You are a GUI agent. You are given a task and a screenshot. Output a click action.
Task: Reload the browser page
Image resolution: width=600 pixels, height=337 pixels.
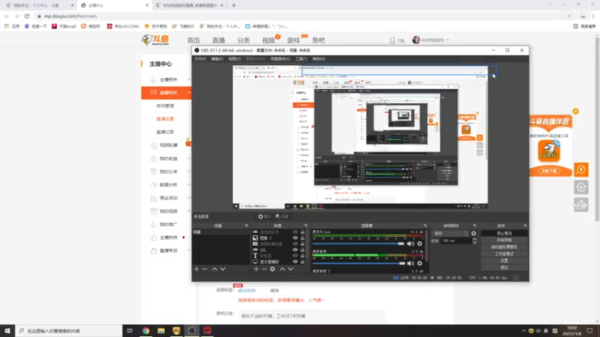[27, 16]
